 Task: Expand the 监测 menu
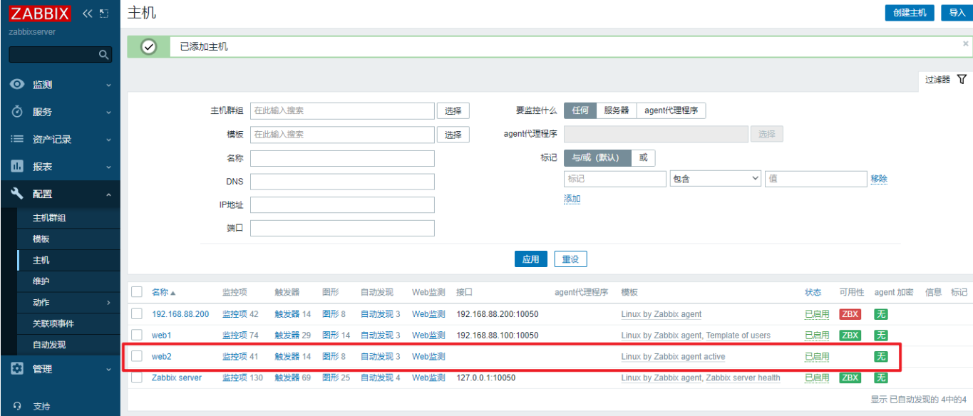tap(108, 85)
